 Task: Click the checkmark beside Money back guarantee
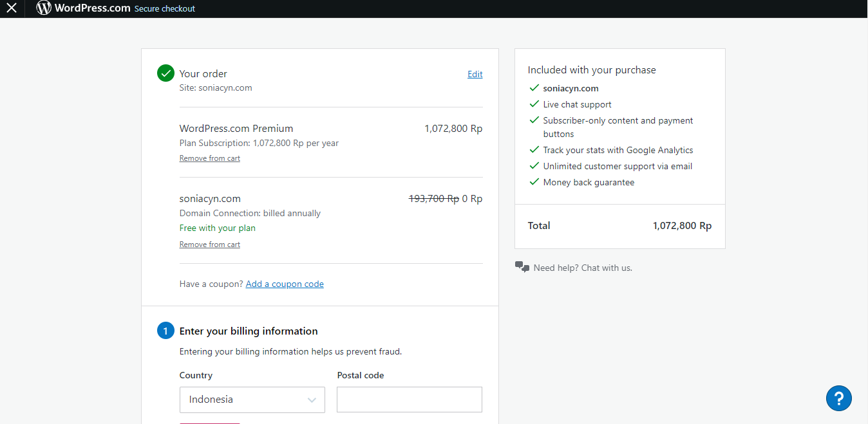(534, 182)
